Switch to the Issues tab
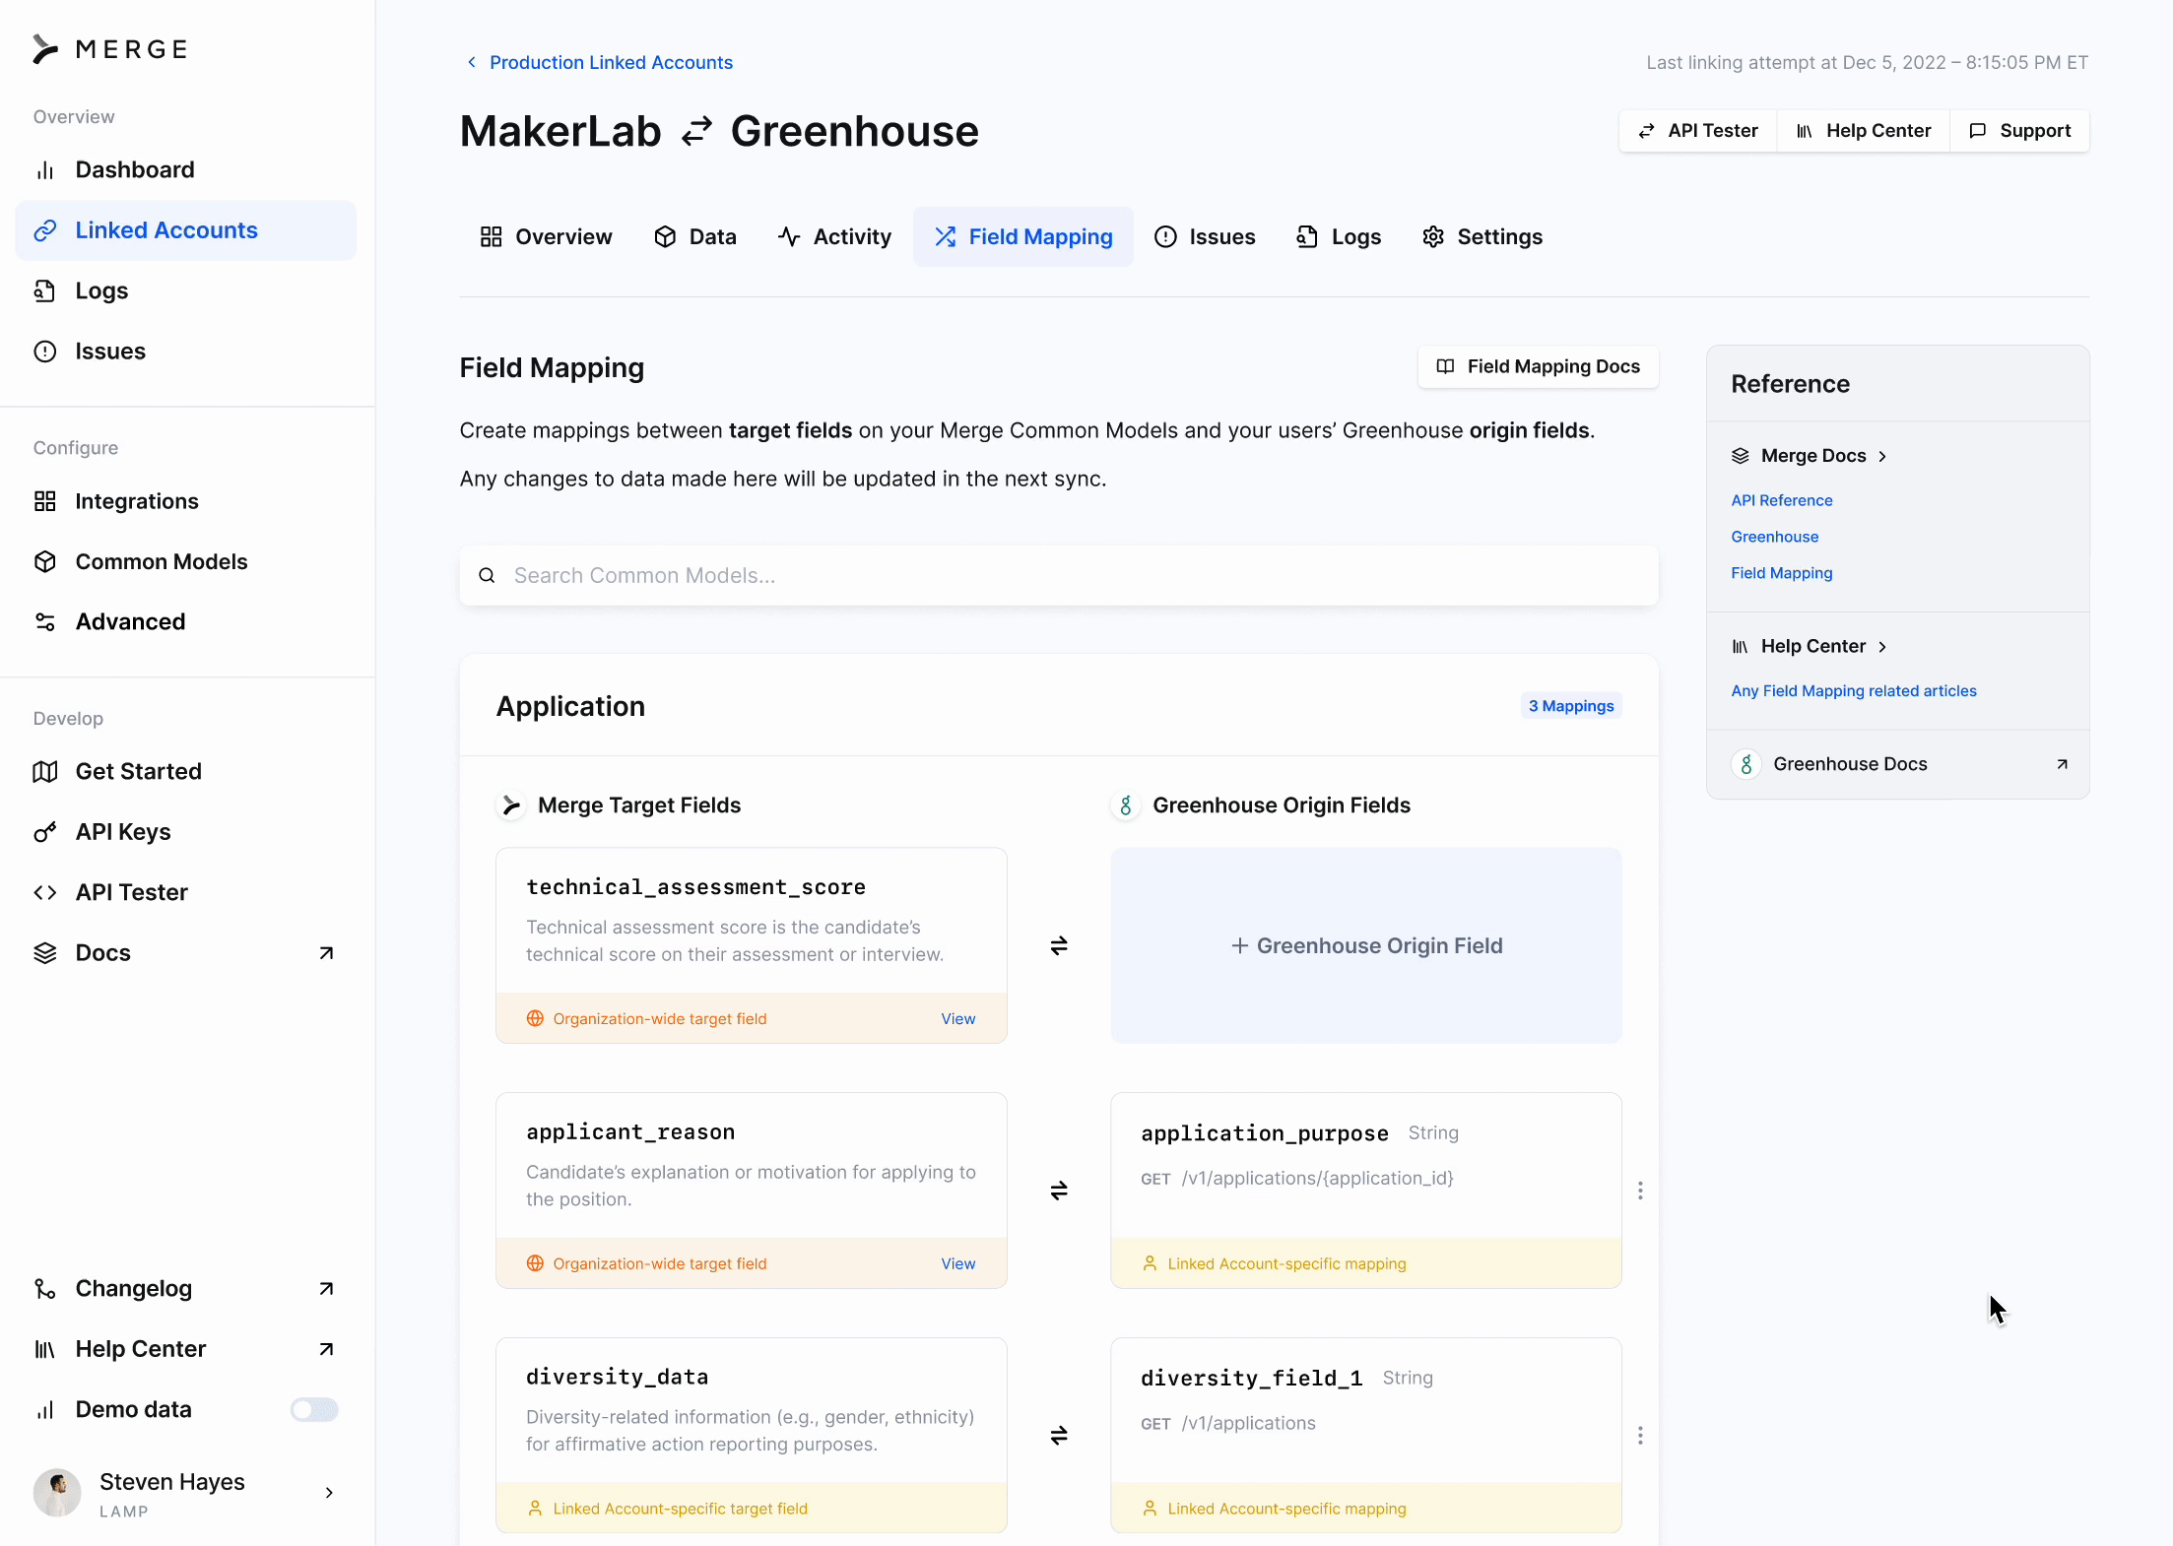 click(1205, 236)
